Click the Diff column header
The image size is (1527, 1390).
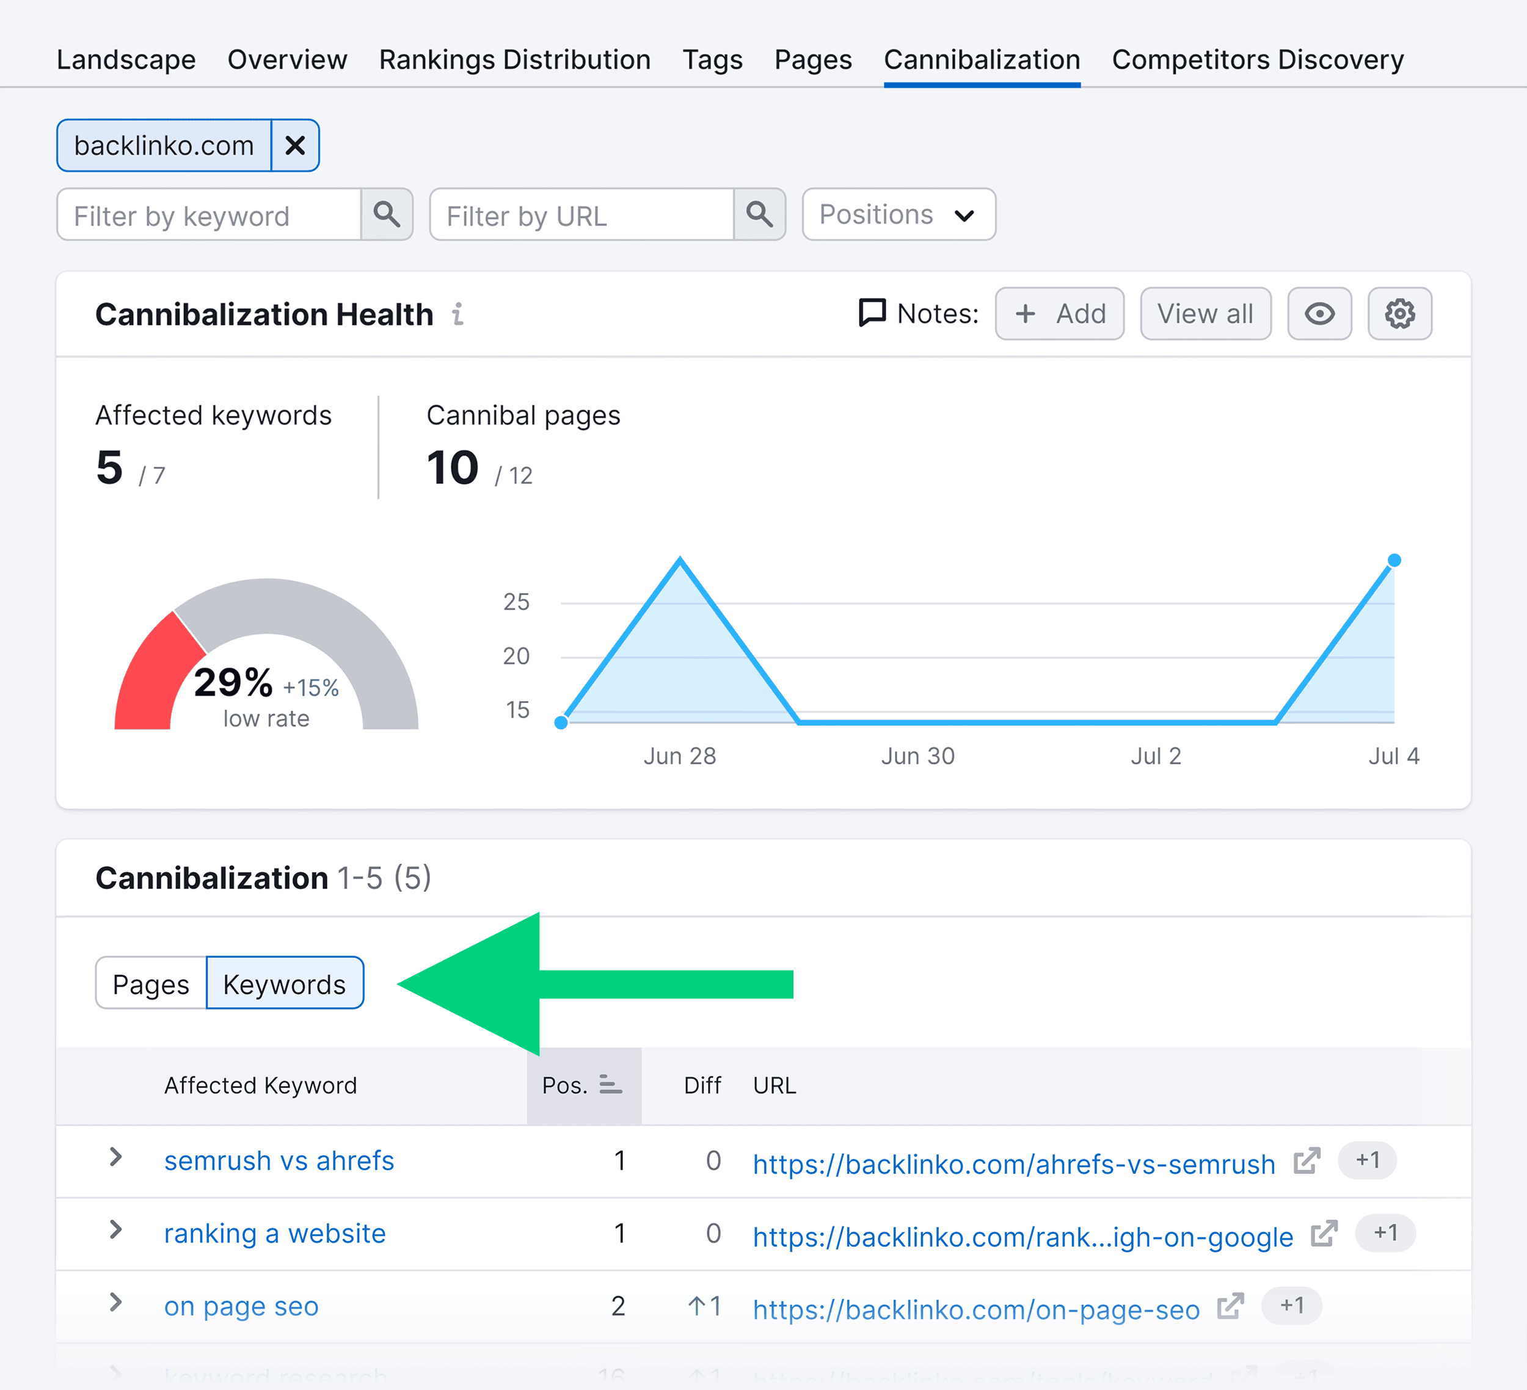(702, 1085)
